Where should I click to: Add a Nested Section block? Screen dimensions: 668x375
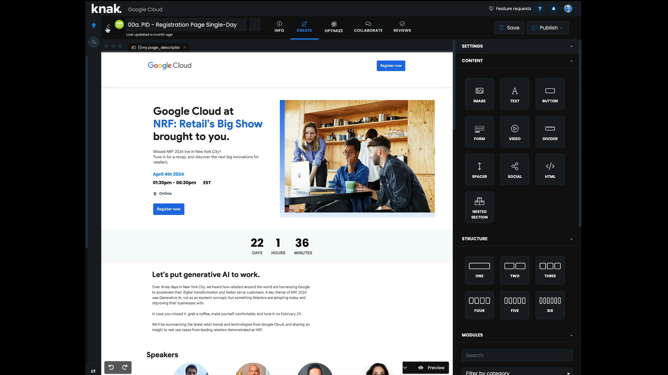(479, 207)
